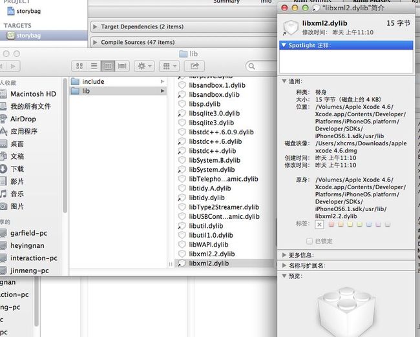This screenshot has width=420, height=337.
Task: Select storybag project in Xcode
Action: coord(24,11)
